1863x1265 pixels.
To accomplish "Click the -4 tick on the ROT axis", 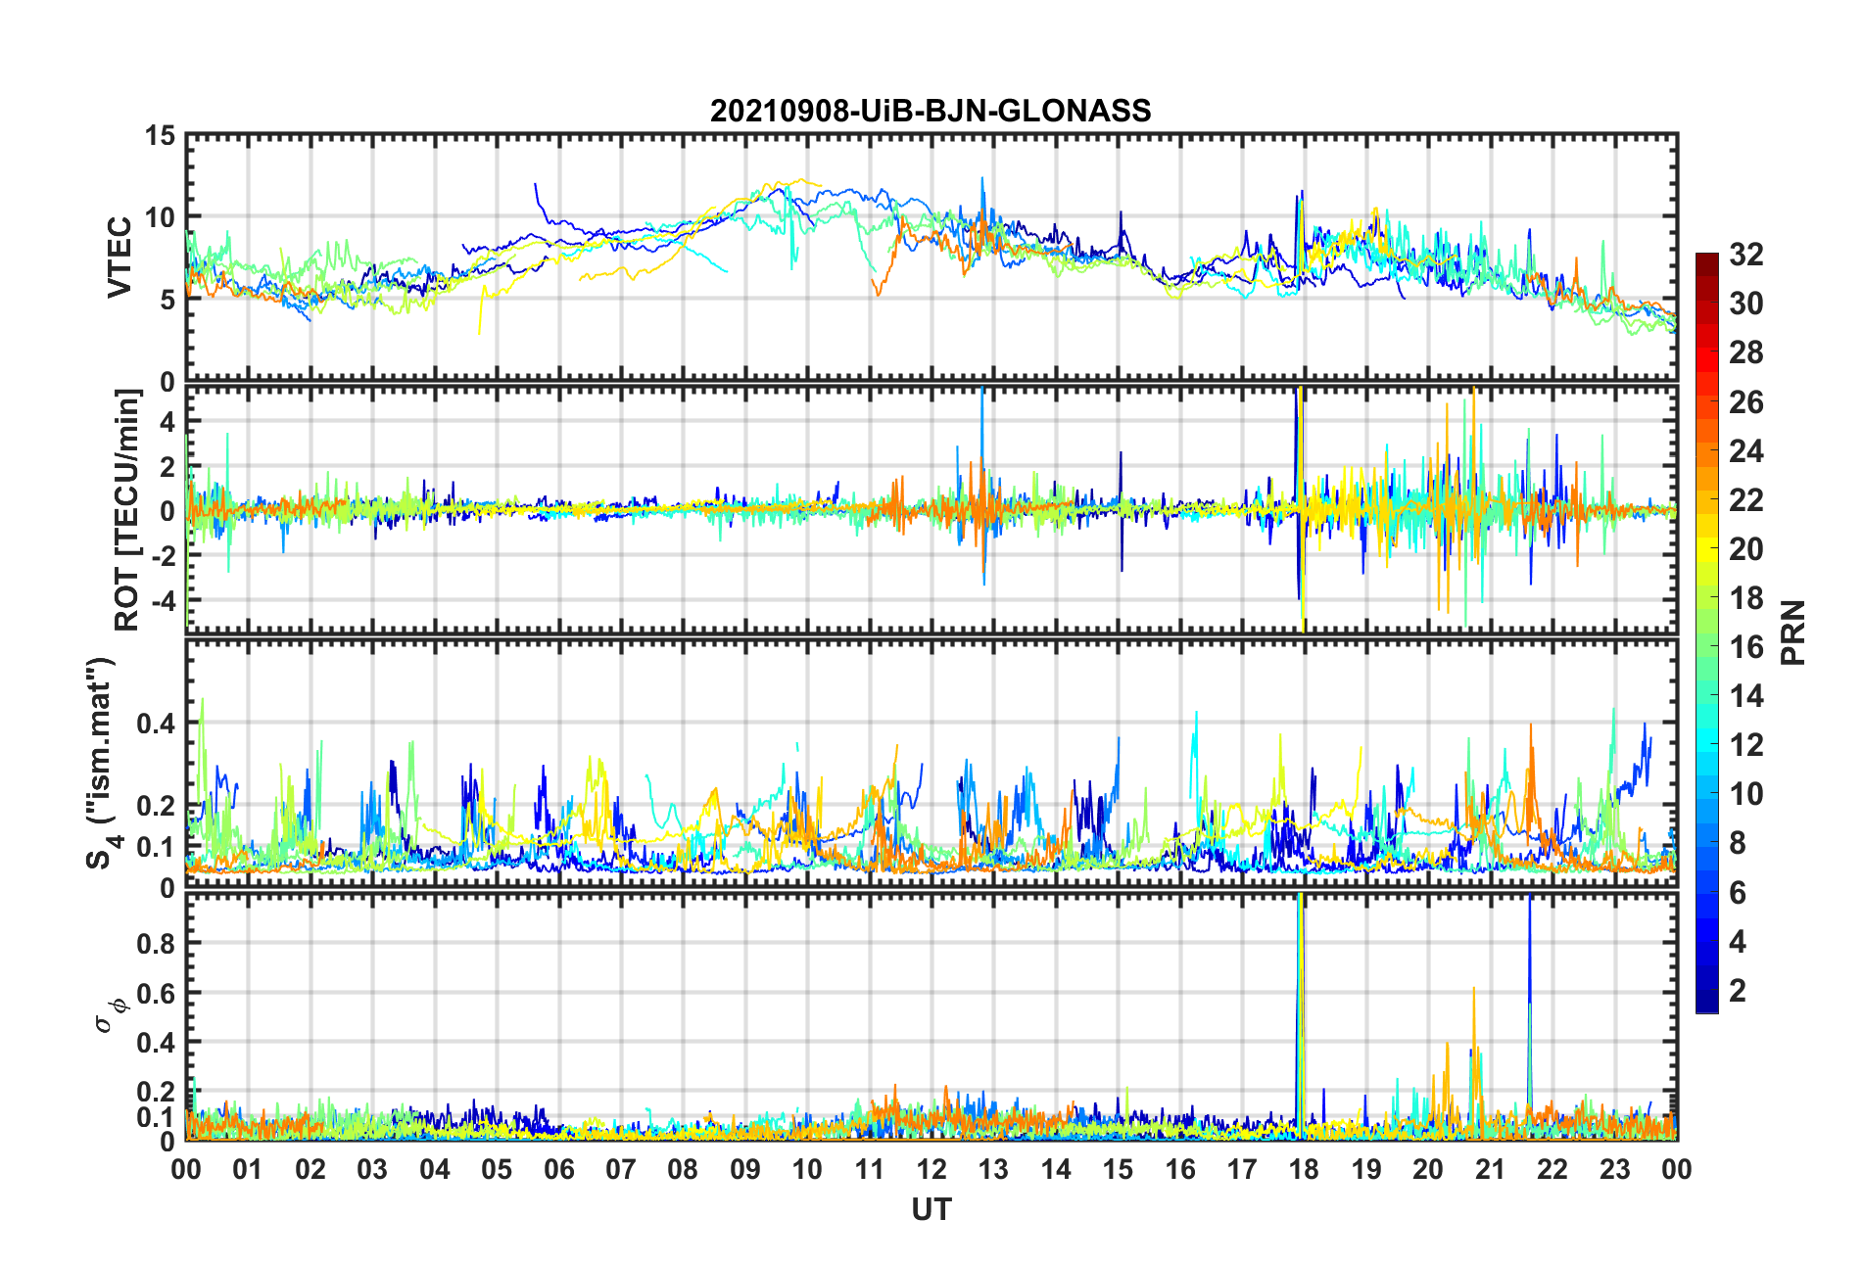I will pyautogui.click(x=167, y=599).
